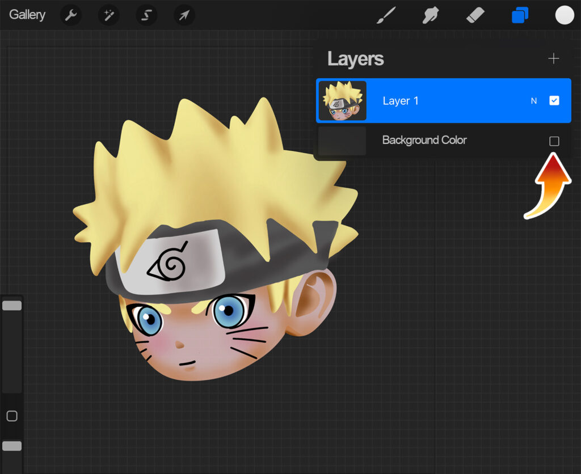Add a new layer with plus

click(x=554, y=58)
